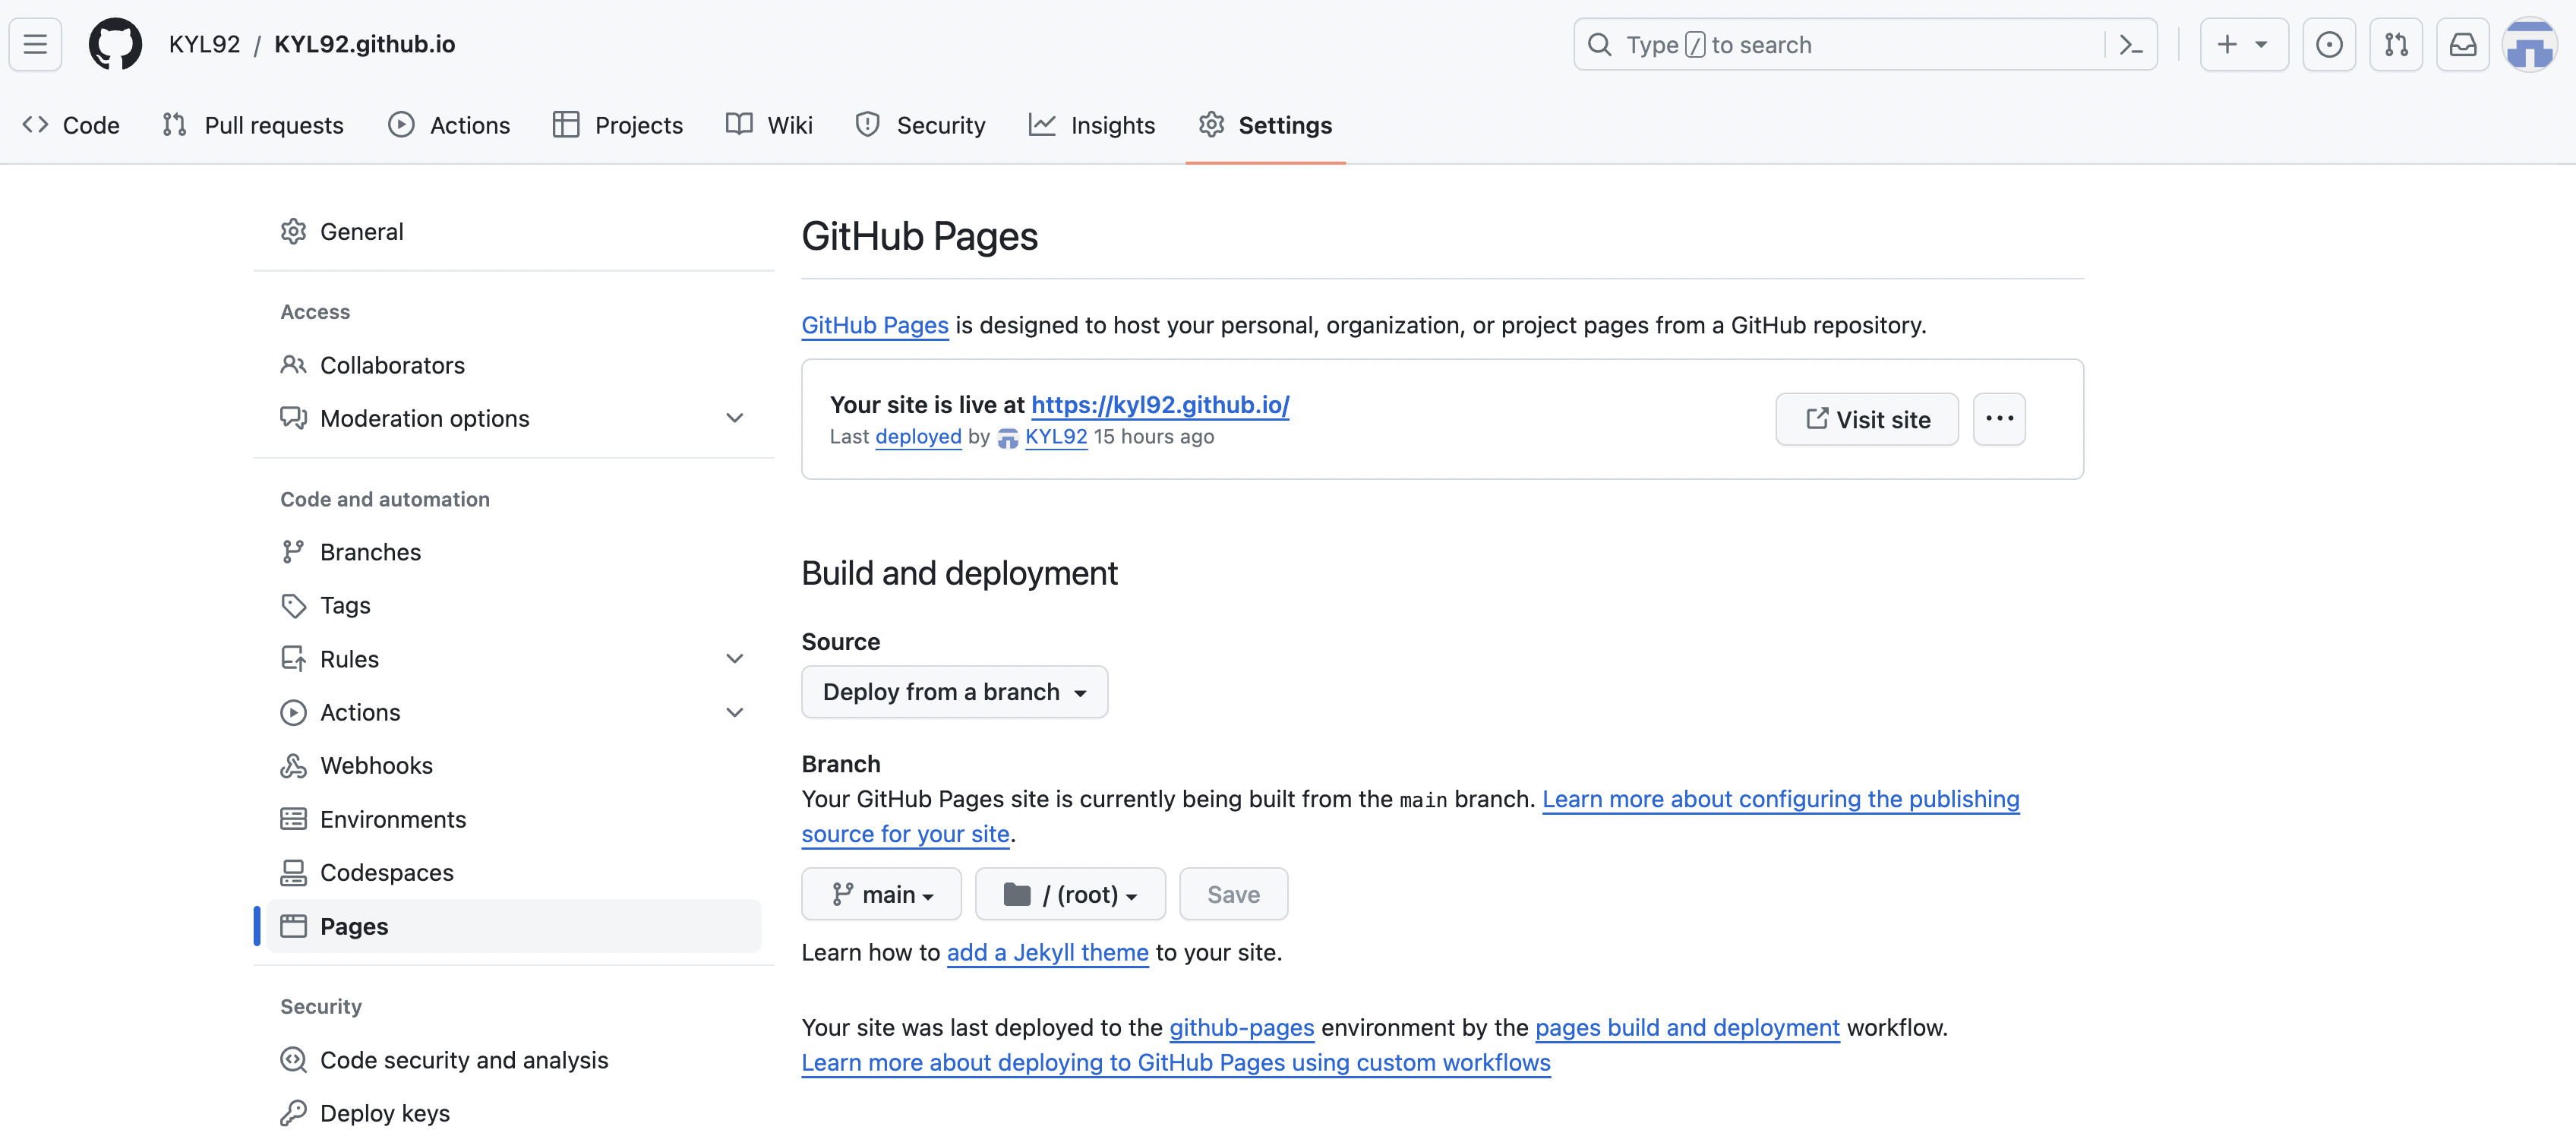This screenshot has width=2576, height=1136.
Task: Open Tags settings in sidebar
Action: pyautogui.click(x=514, y=605)
